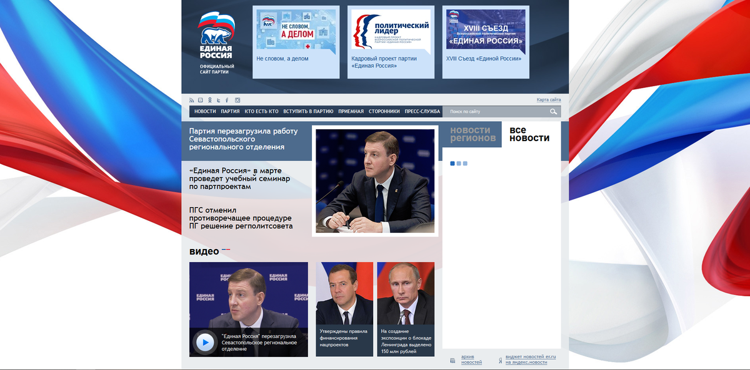Screen dimensions: 750x370
Task: Click the видео section heading
Action: (x=204, y=251)
